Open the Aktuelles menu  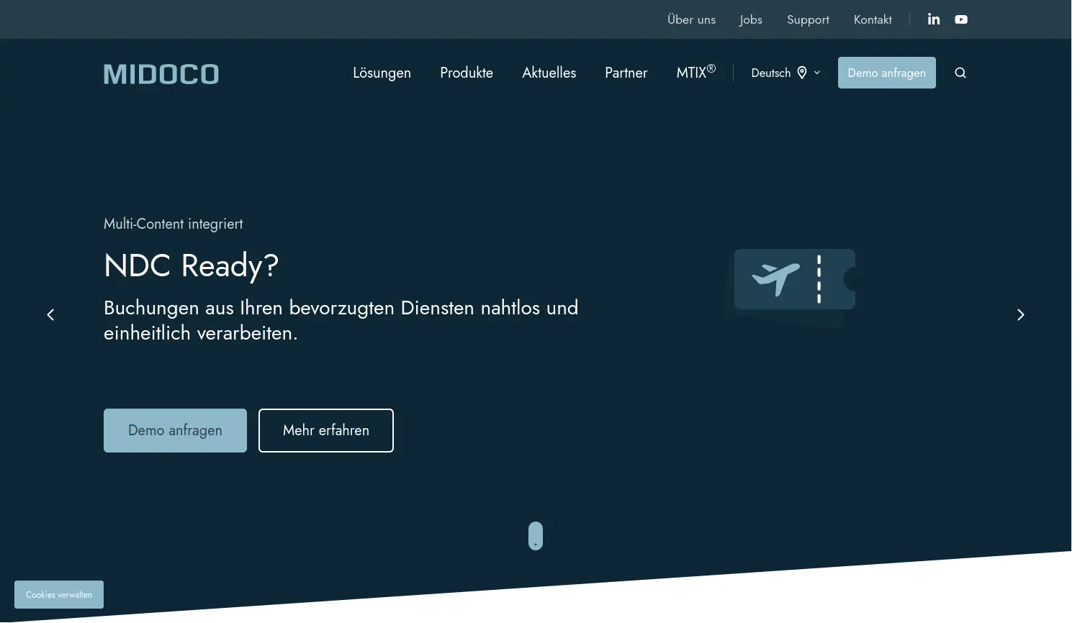pyautogui.click(x=549, y=73)
